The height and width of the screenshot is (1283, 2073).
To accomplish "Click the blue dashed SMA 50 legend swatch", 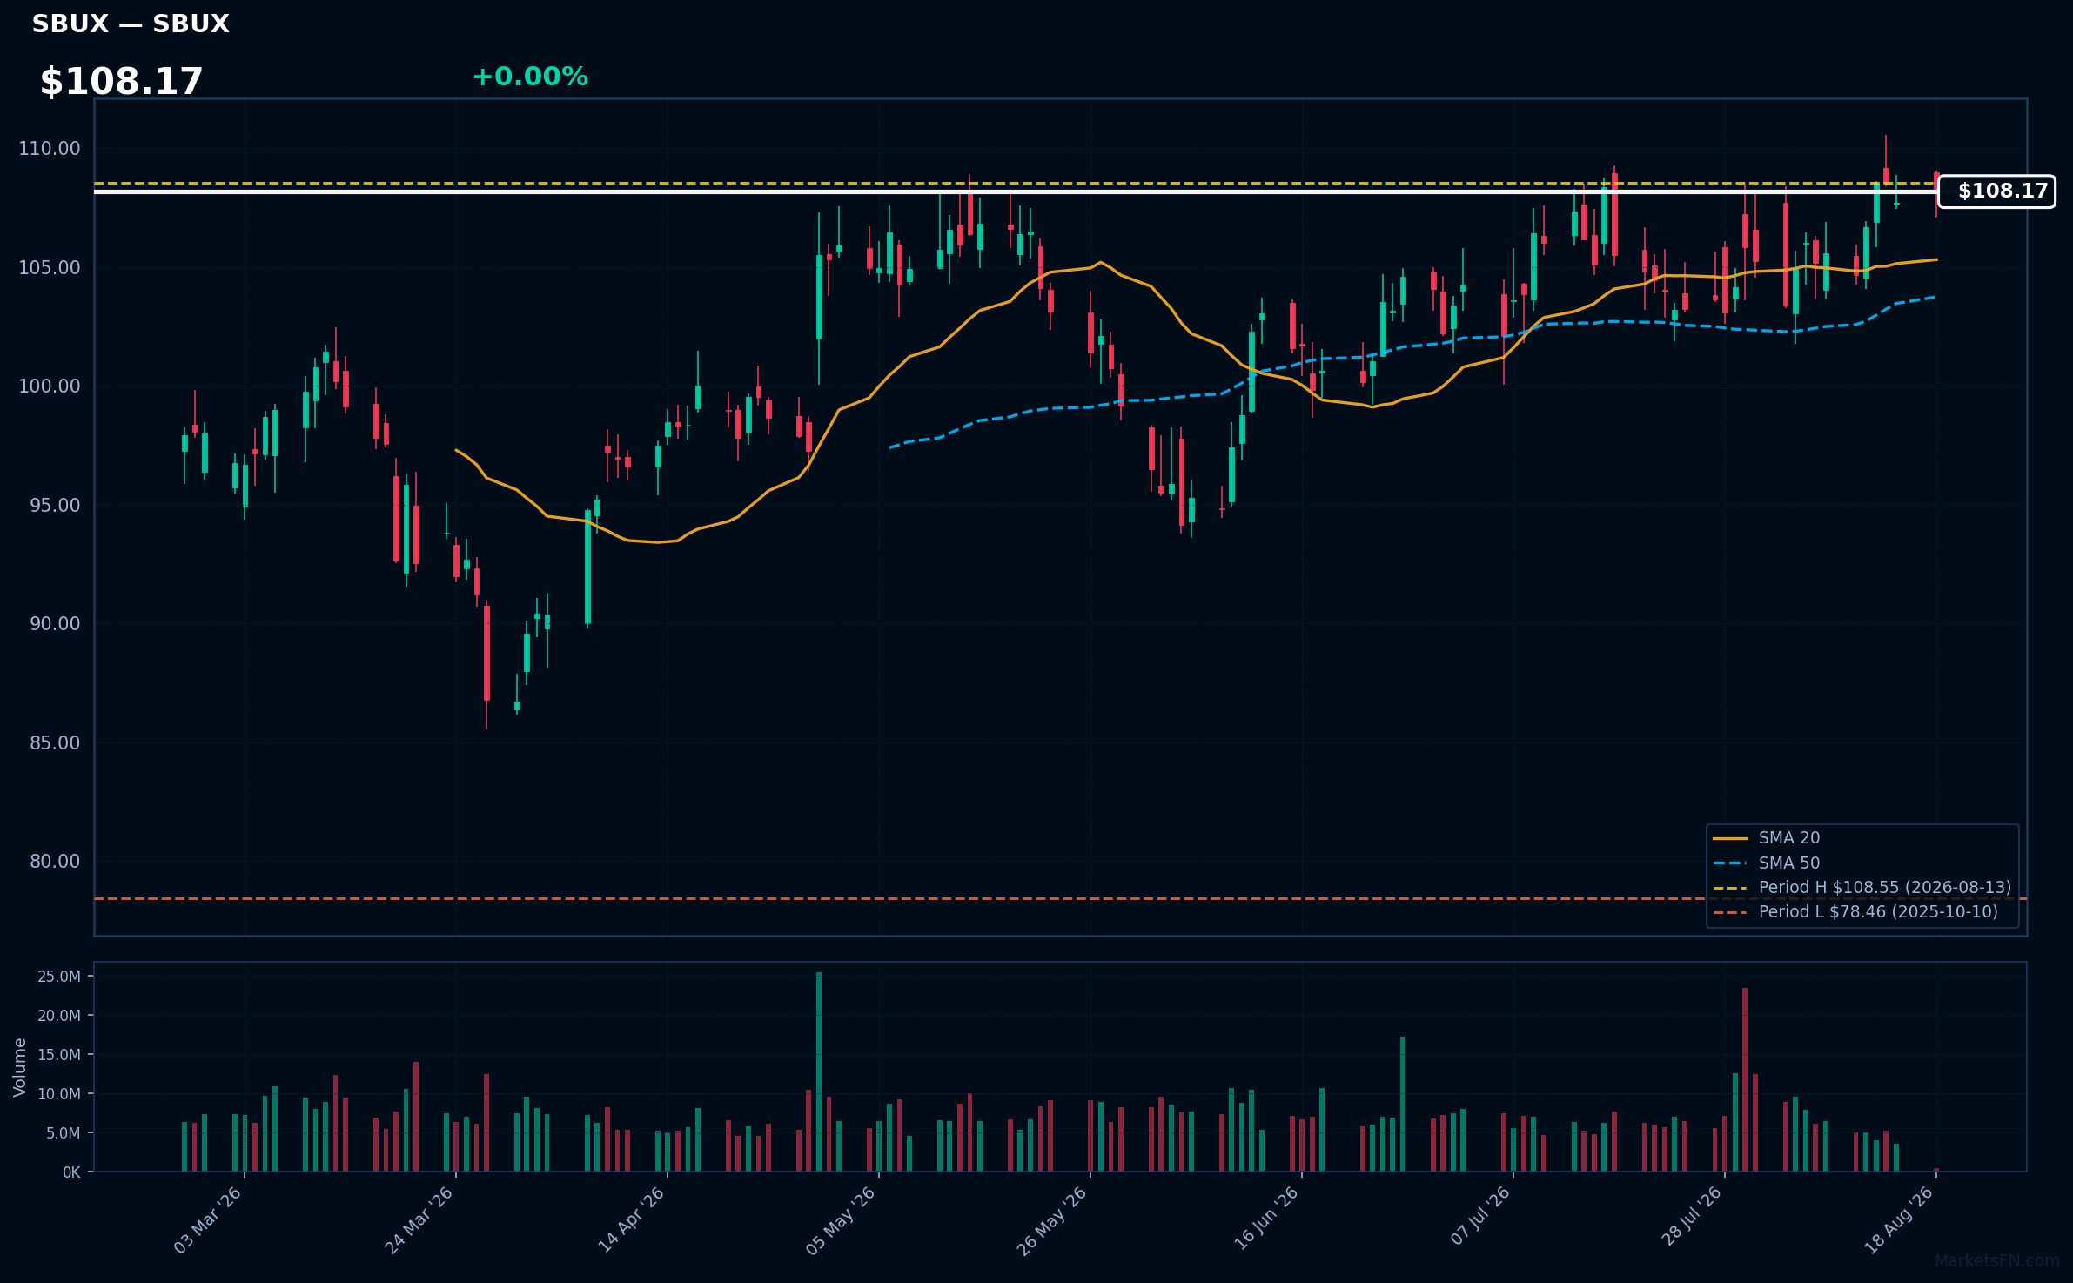I will [1730, 863].
